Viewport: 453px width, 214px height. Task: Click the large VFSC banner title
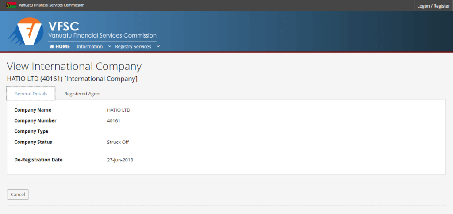coord(64,26)
